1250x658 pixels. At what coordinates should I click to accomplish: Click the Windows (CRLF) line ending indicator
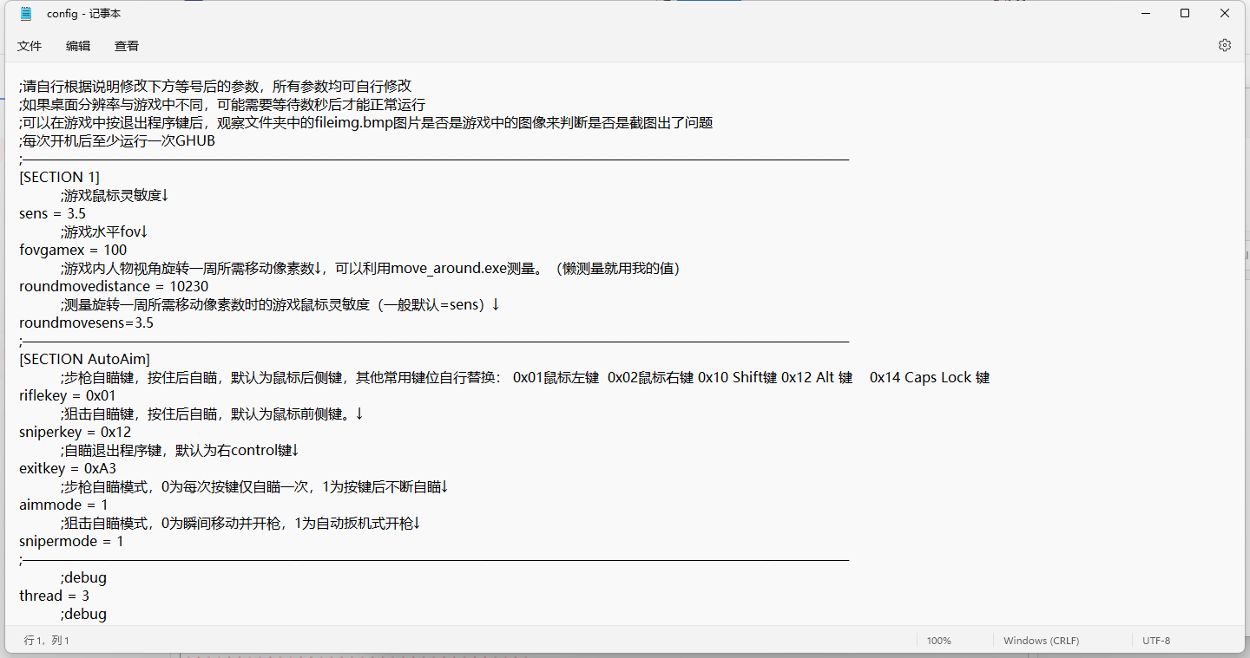(x=1041, y=641)
